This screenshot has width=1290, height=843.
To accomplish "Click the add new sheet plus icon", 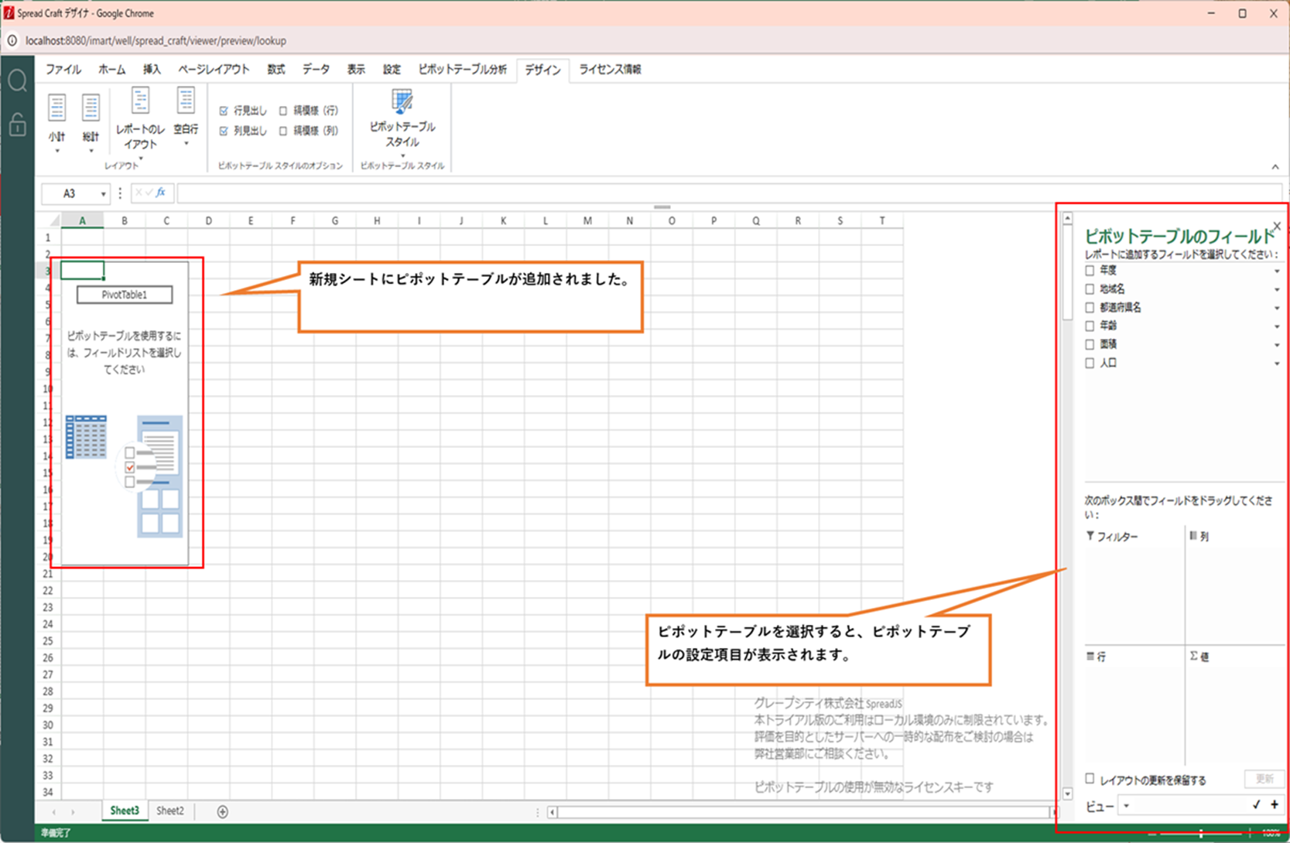I will [x=222, y=811].
